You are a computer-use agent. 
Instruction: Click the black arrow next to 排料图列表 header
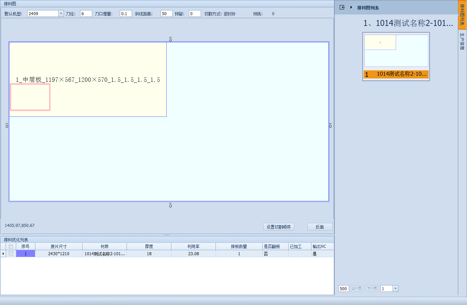tap(351, 7)
